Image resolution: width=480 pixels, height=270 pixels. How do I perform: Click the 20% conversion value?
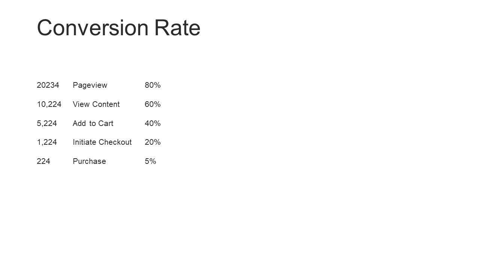pos(153,142)
